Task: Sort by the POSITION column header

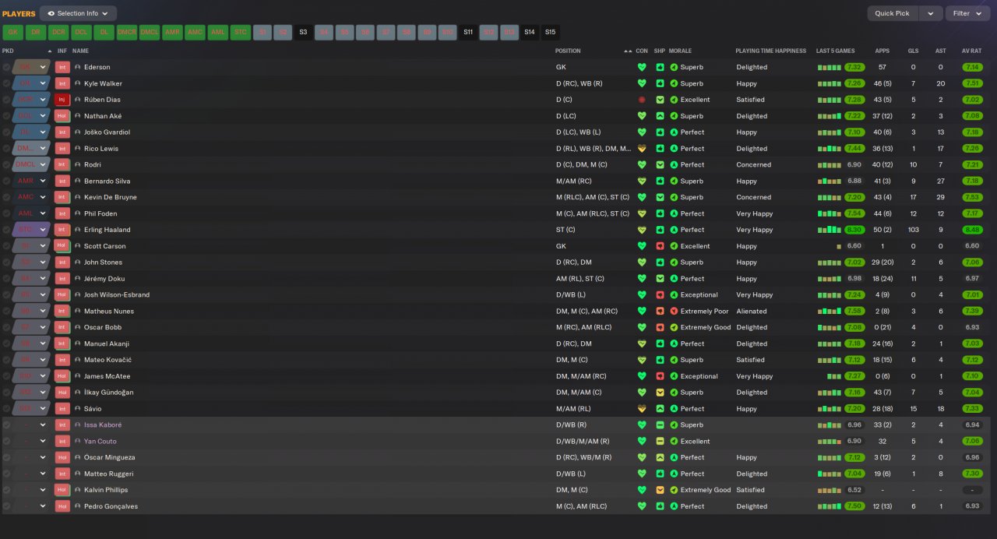Action: [x=567, y=51]
